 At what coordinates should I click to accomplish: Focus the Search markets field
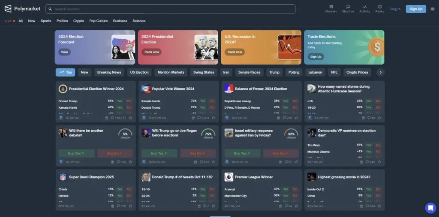click(x=171, y=9)
